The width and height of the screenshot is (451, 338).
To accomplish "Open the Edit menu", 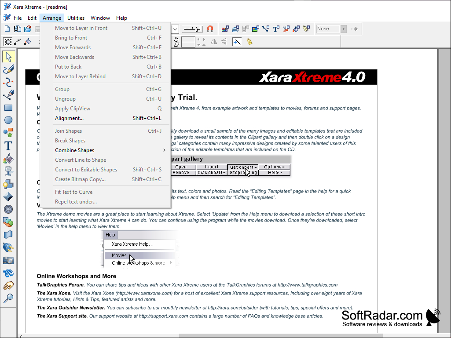I will coord(32,18).
